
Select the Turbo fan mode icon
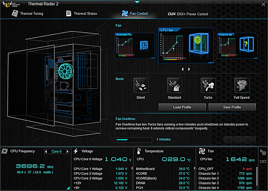click(x=208, y=85)
